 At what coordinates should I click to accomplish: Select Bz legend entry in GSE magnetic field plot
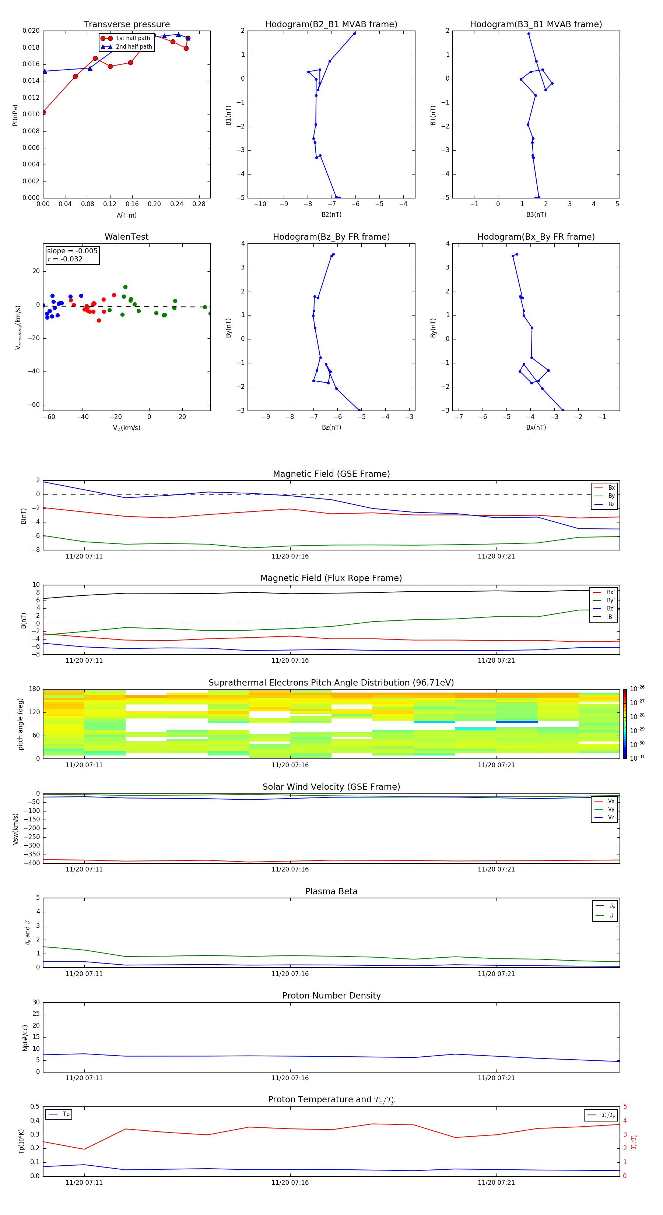(604, 504)
